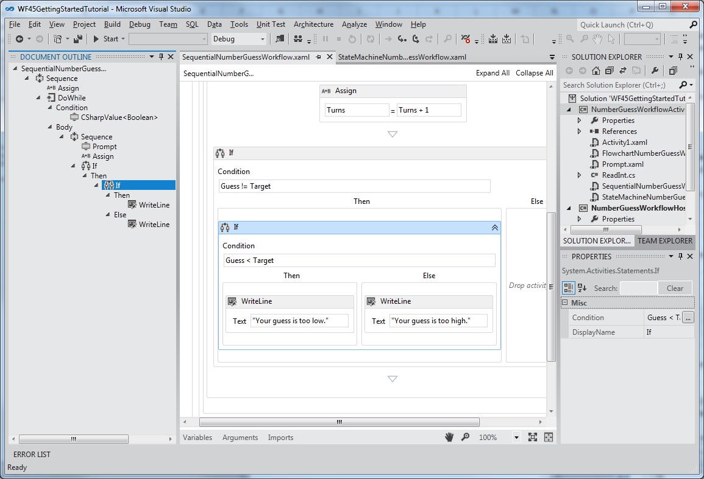
Task: Pin the Properties window
Action: point(682,256)
